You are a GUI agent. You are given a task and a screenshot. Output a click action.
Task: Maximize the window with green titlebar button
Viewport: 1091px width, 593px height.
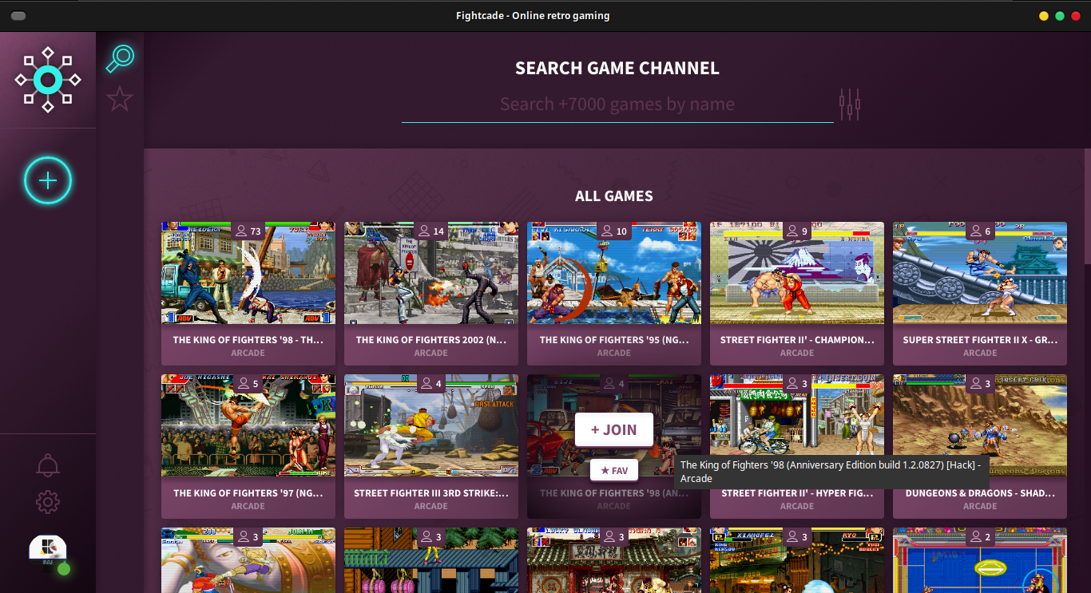[1060, 16]
